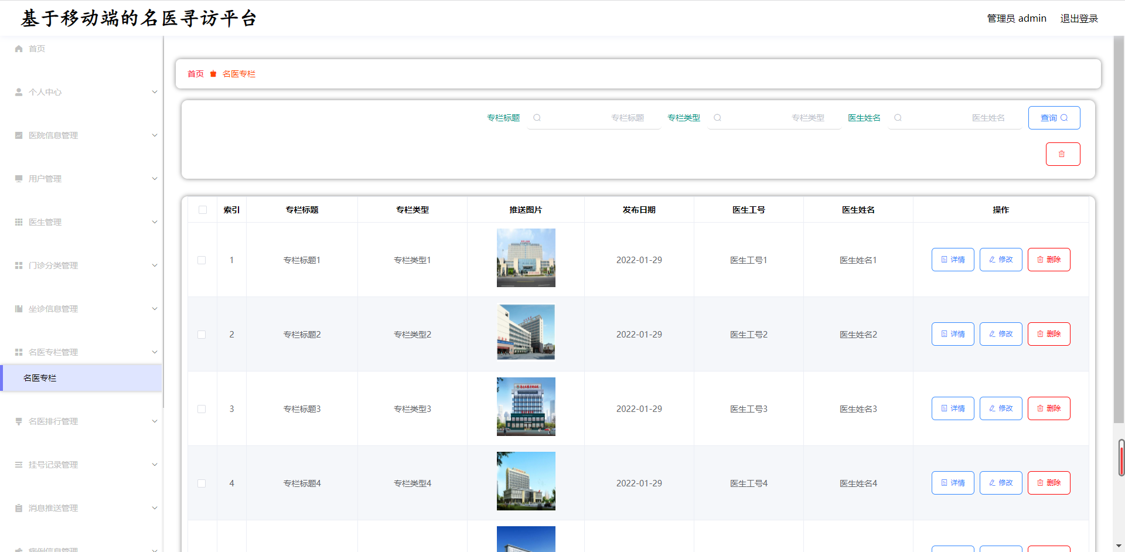Expand the 挂号记录管理 menu chevron
This screenshot has width=1125, height=552.
click(155, 465)
